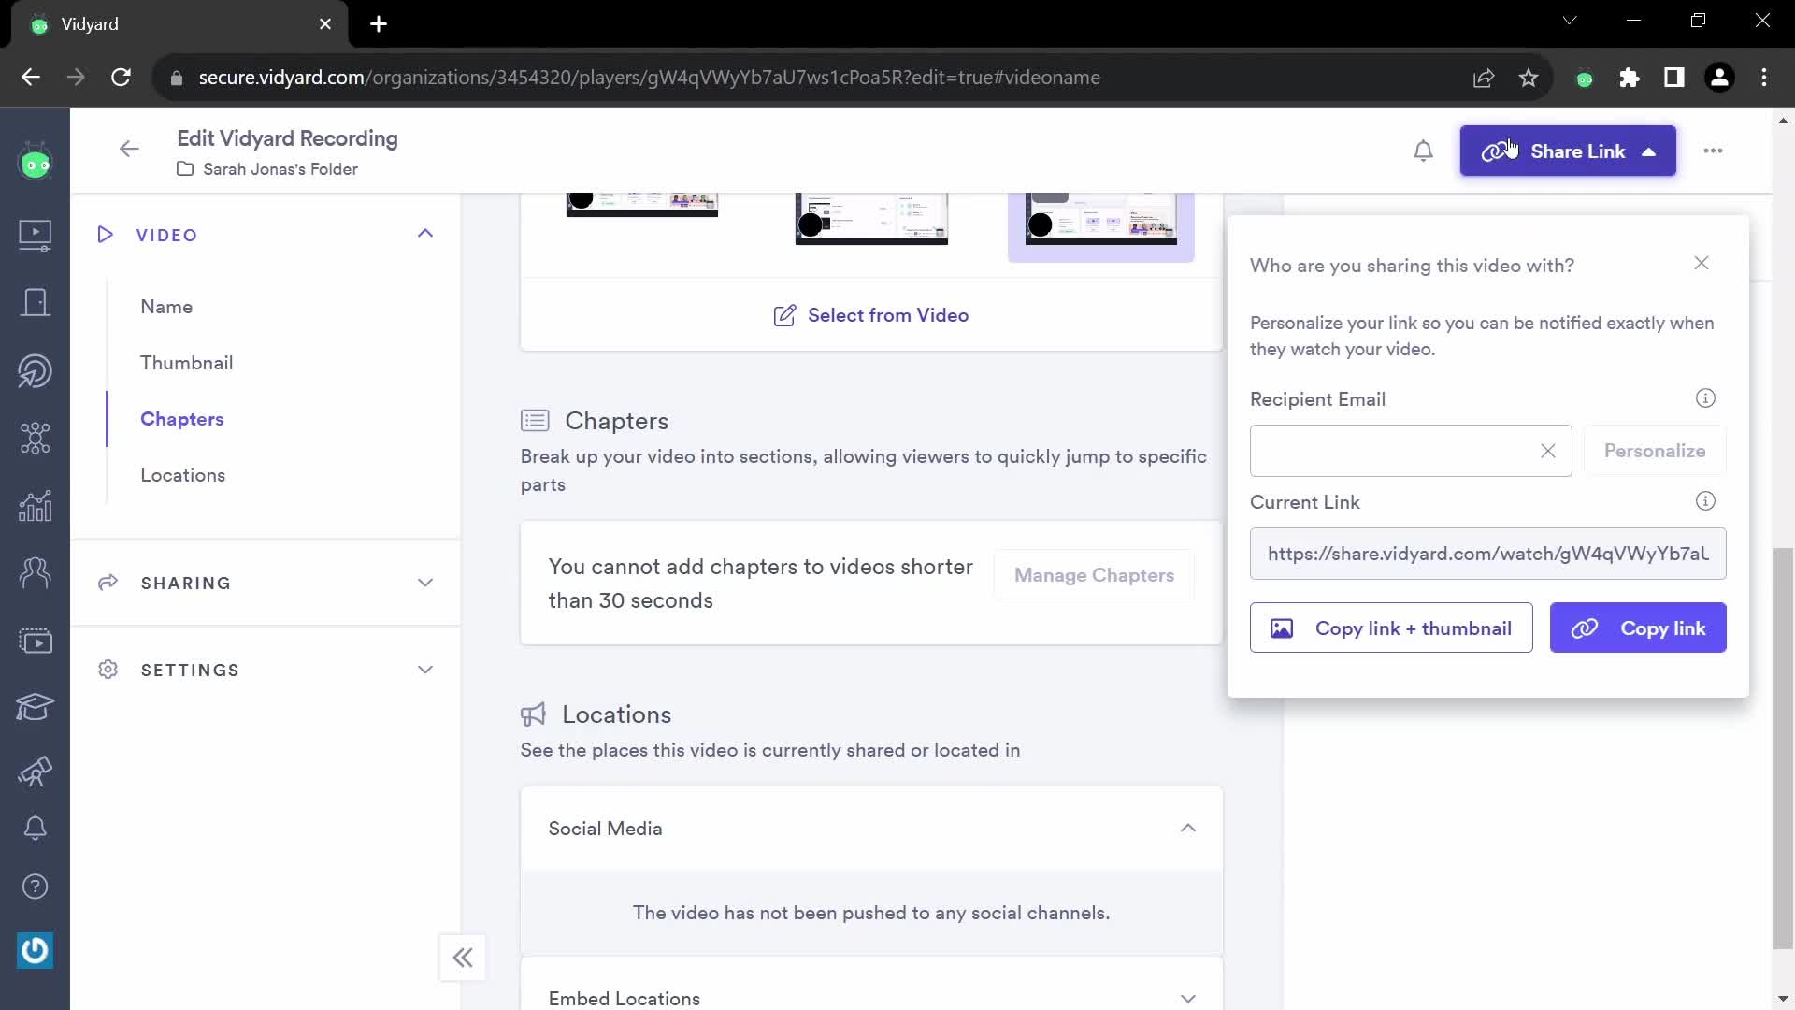
Task: Open the graduation cap learning icon
Action: (36, 707)
